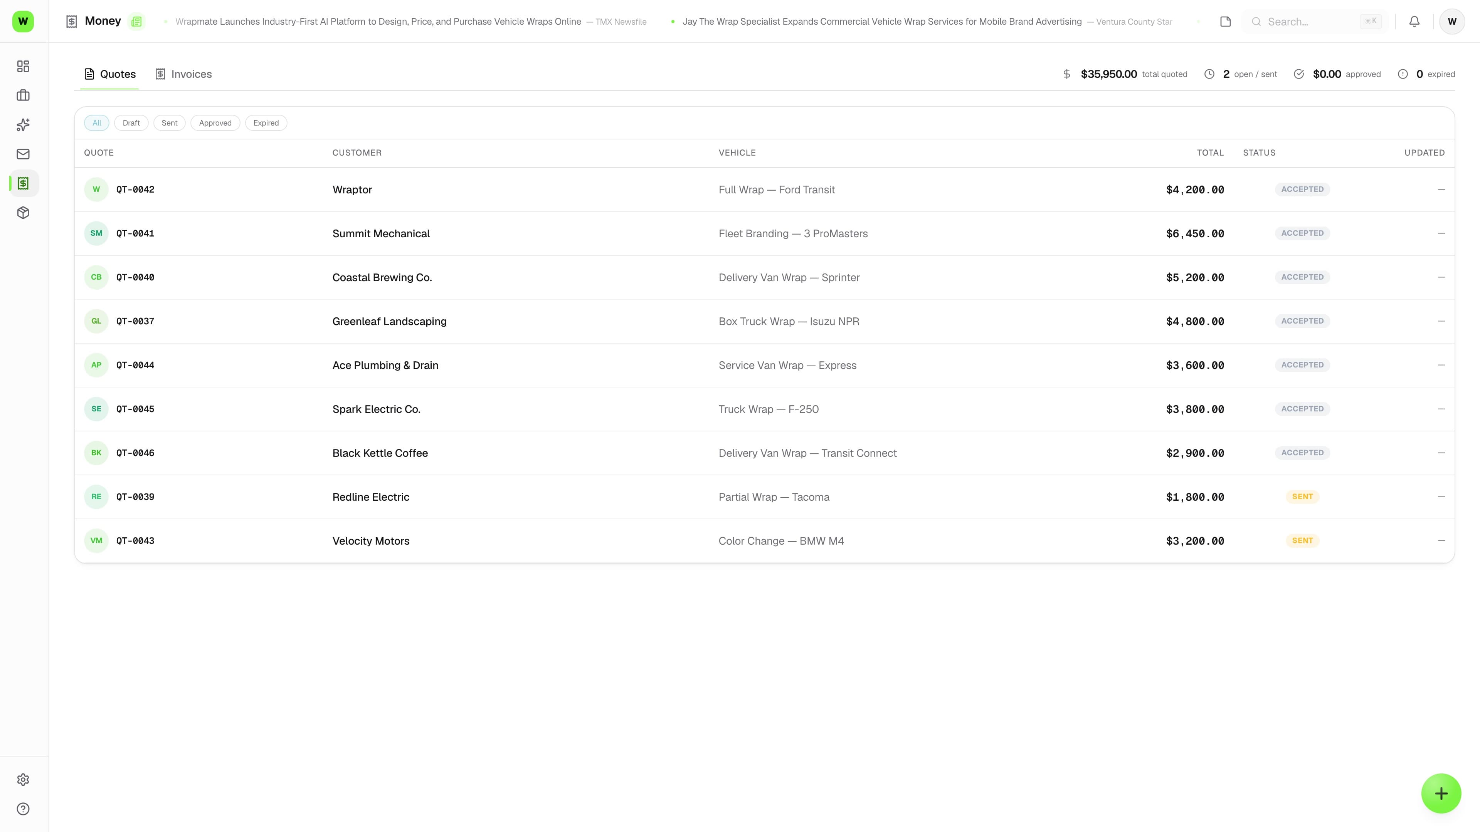The image size is (1480, 832).
Task: Open quote QT-0046
Action: pyautogui.click(x=135, y=453)
